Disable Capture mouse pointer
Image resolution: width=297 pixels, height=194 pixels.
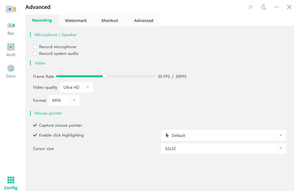coord(35,125)
